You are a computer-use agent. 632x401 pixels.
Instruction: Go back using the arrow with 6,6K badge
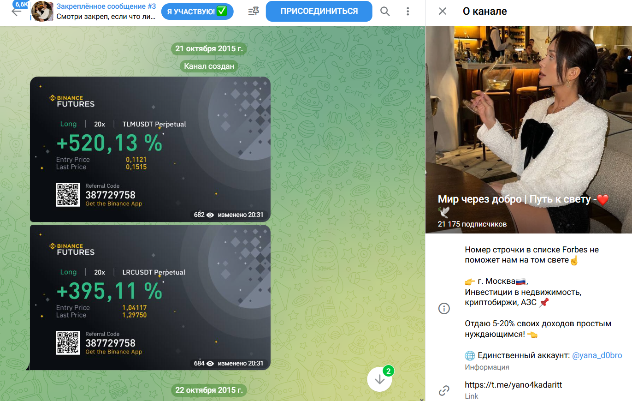17,11
